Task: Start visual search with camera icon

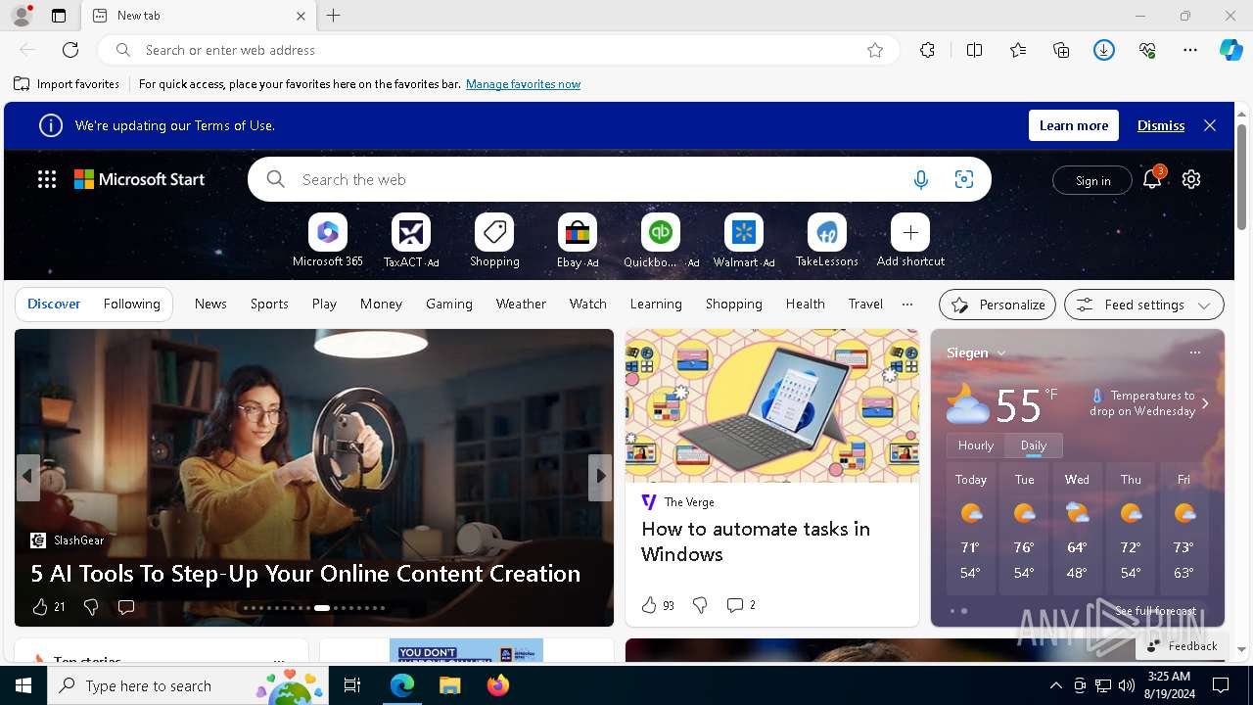Action: tap(964, 179)
